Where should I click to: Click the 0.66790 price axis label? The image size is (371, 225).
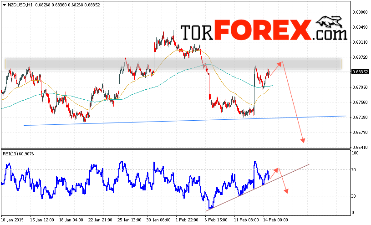[360, 132]
